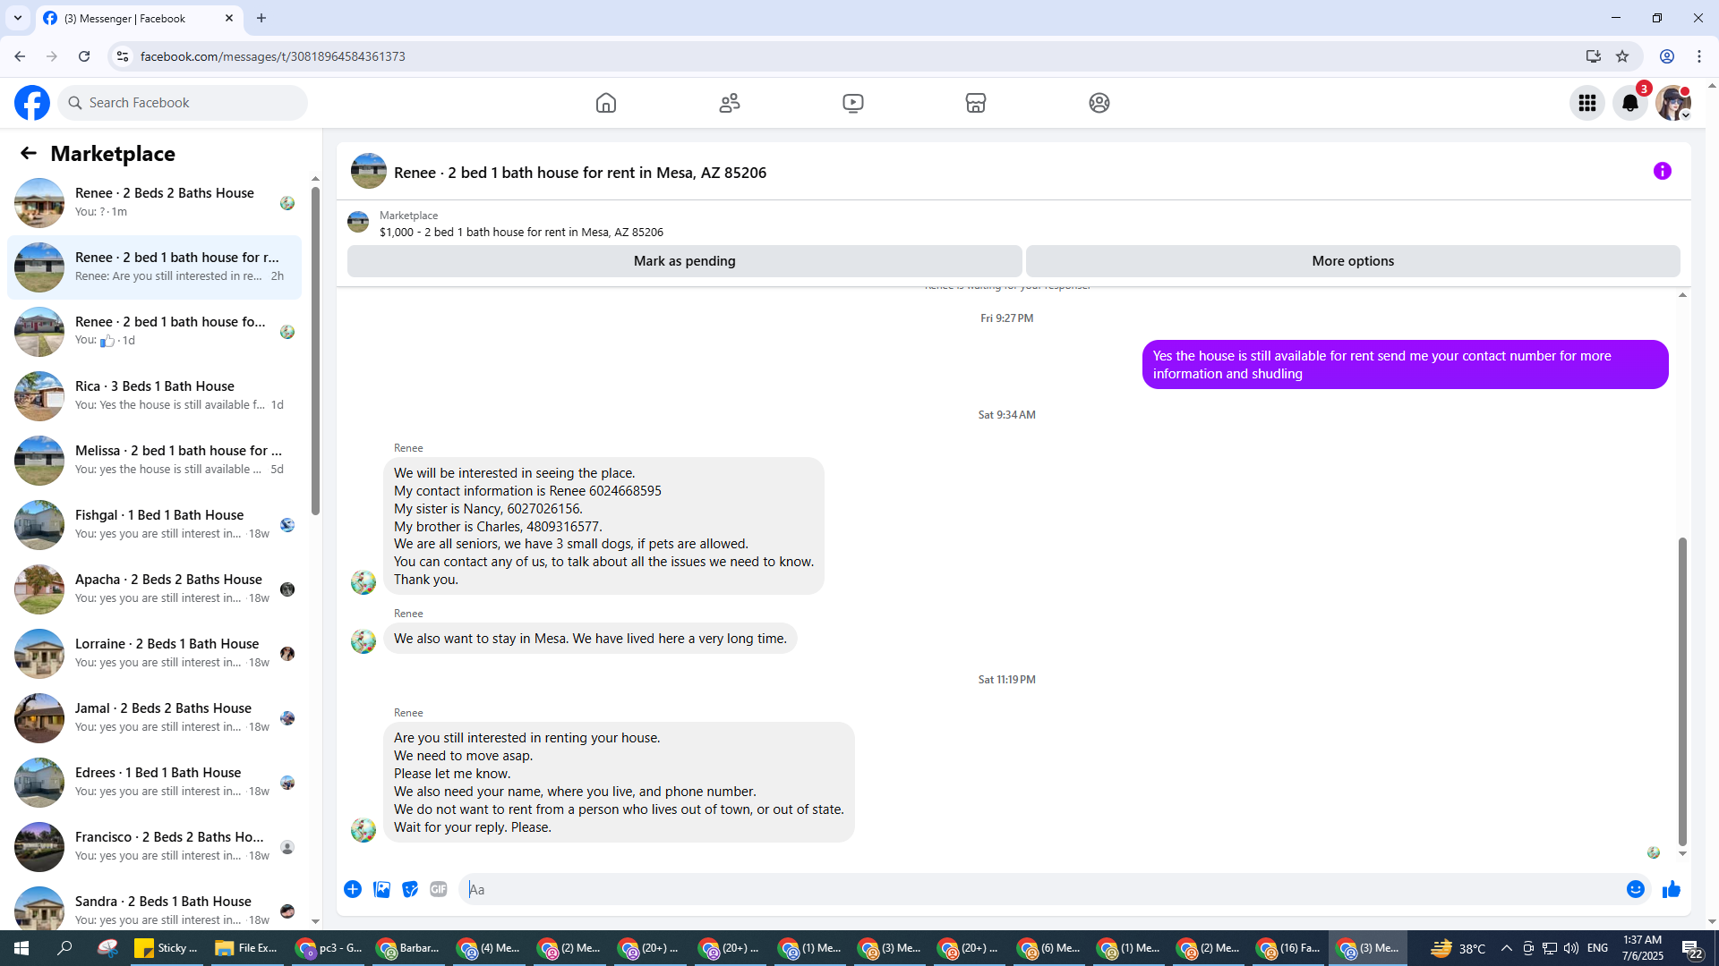Click the message text input field

[x=1039, y=889]
